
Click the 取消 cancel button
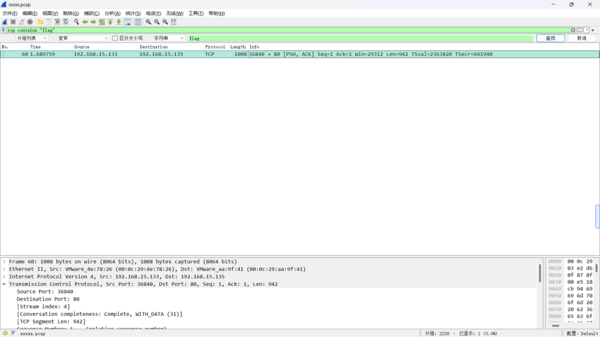[x=581, y=38]
